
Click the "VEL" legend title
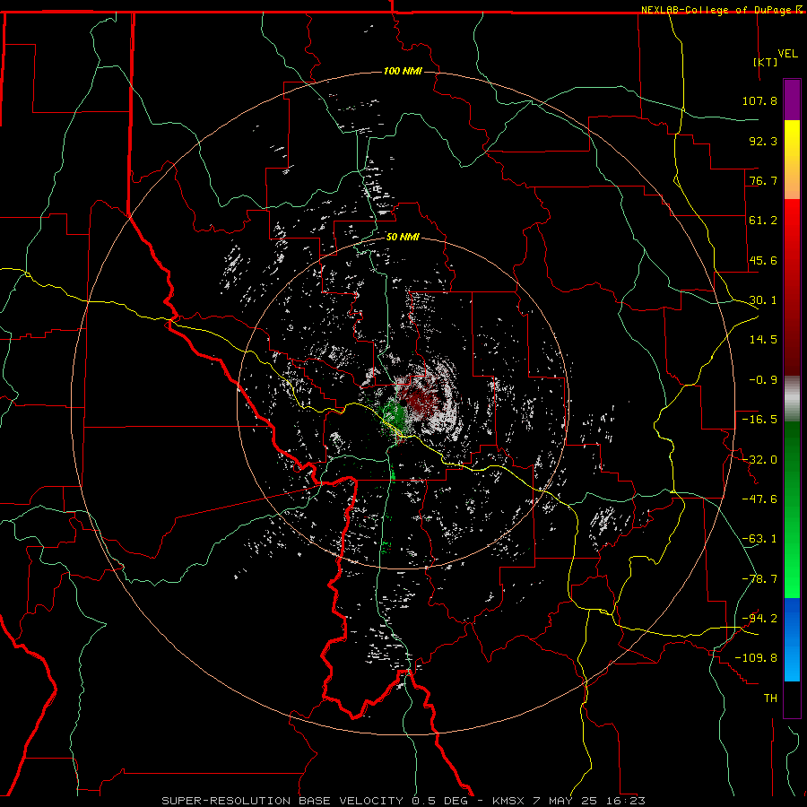point(787,53)
